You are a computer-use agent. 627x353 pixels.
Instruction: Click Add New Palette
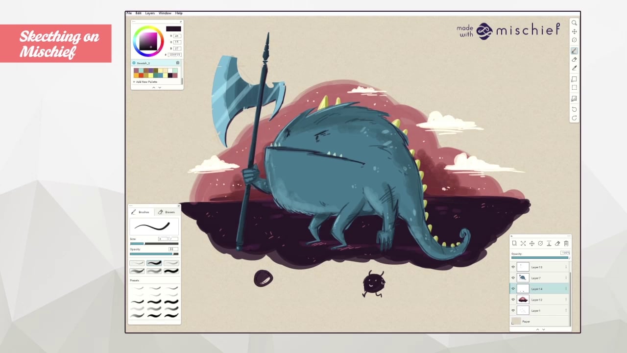(x=145, y=81)
